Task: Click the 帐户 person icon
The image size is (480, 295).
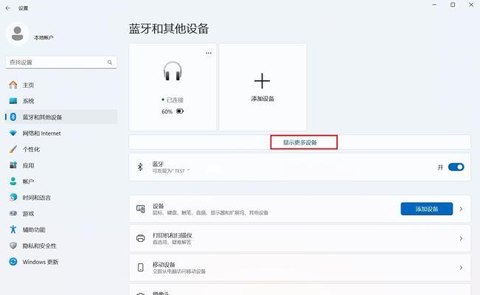Action: point(13,181)
